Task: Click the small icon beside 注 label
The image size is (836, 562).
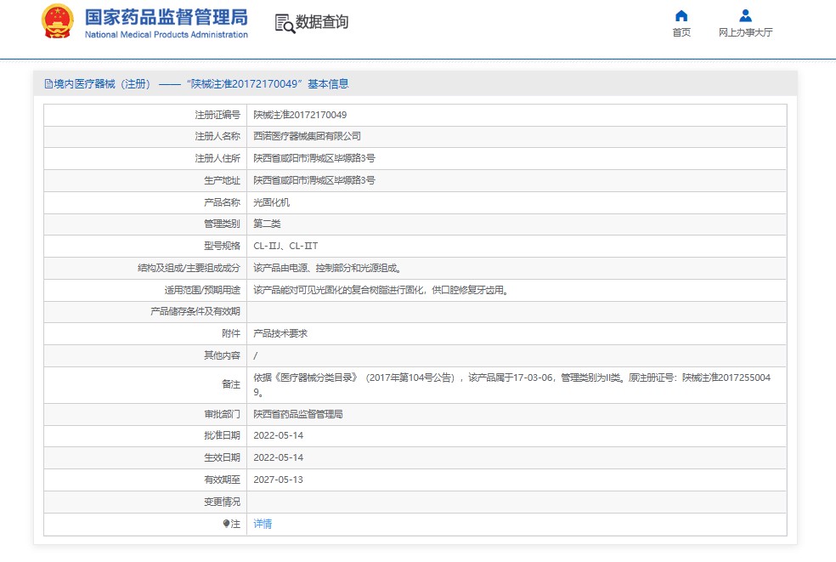Action: [x=226, y=524]
